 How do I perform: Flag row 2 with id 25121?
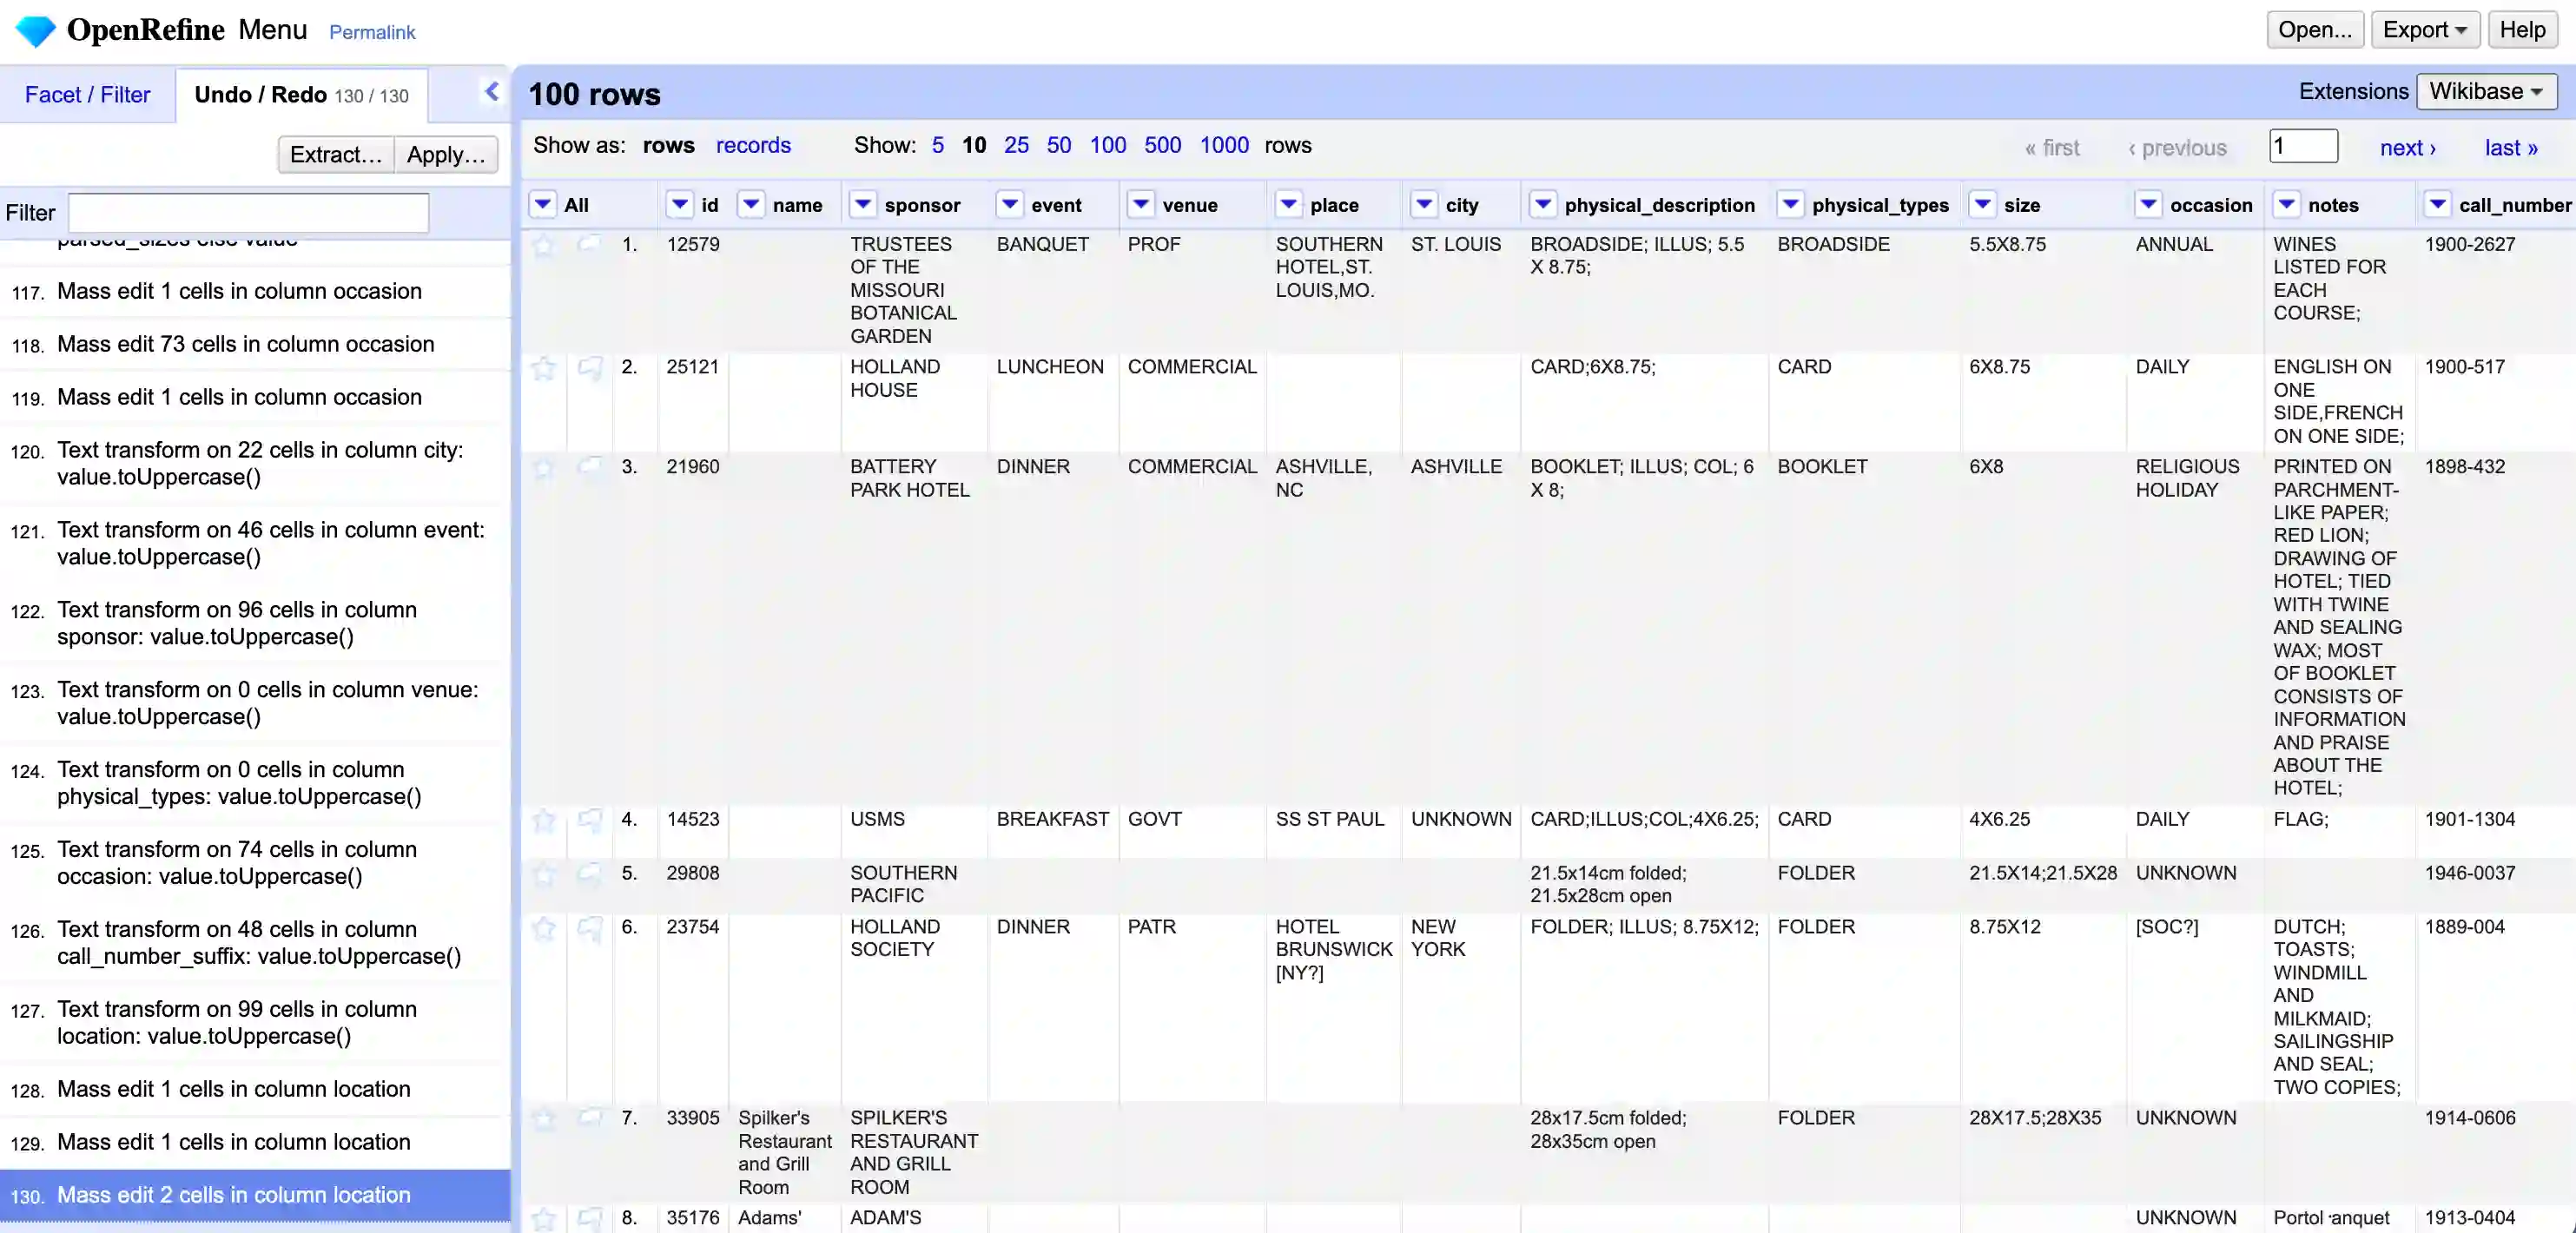[590, 368]
